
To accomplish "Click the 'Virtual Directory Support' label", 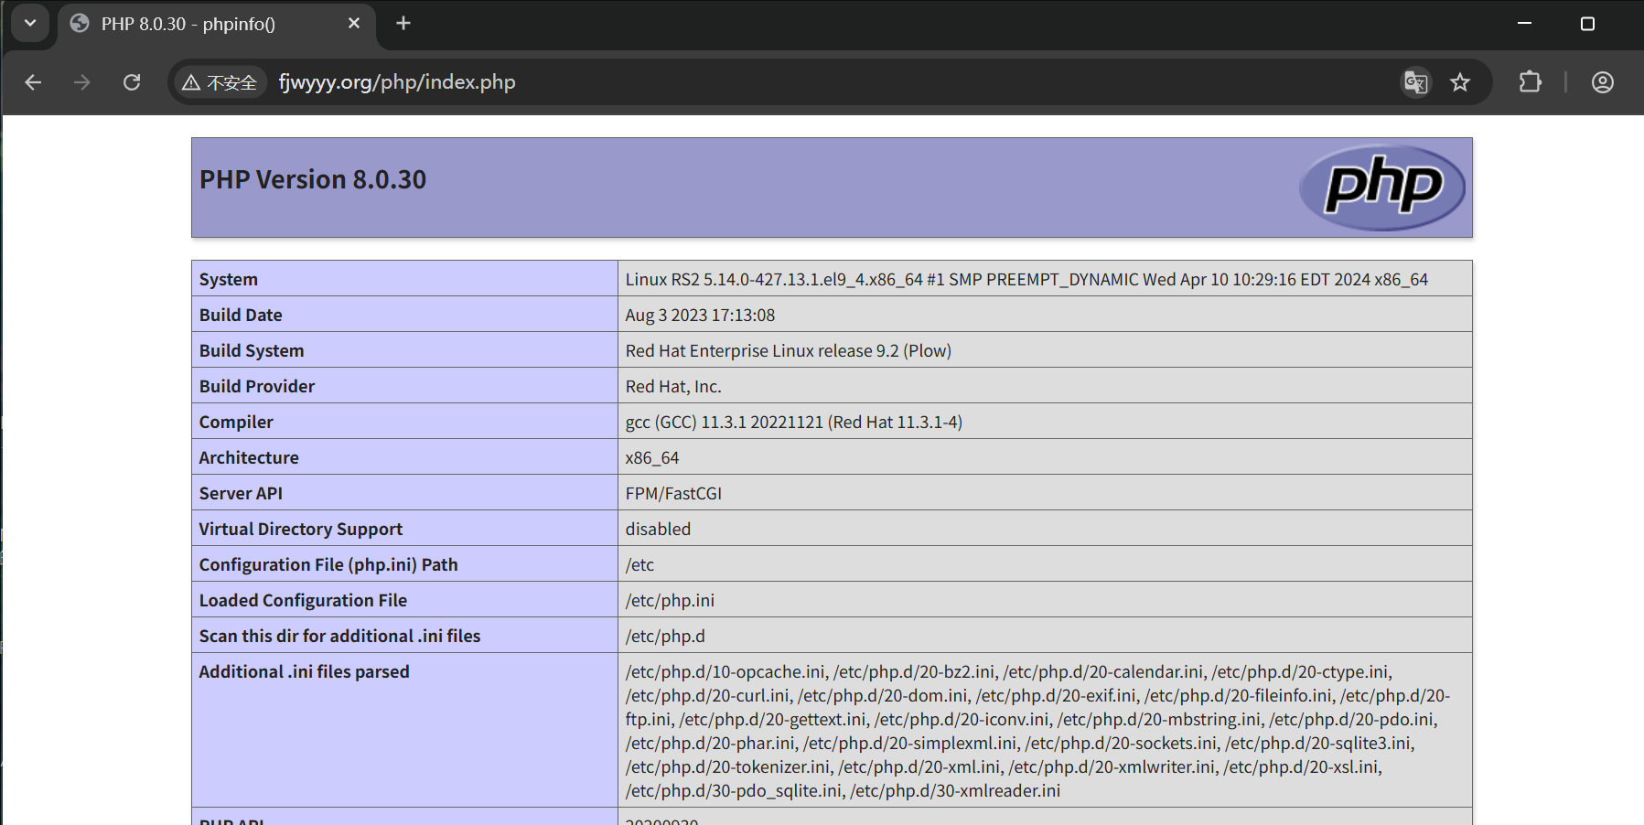I will (301, 529).
